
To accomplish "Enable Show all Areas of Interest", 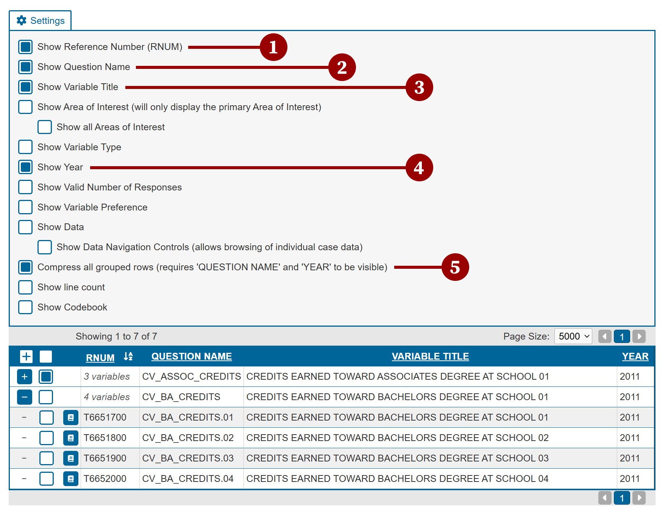I will [45, 127].
